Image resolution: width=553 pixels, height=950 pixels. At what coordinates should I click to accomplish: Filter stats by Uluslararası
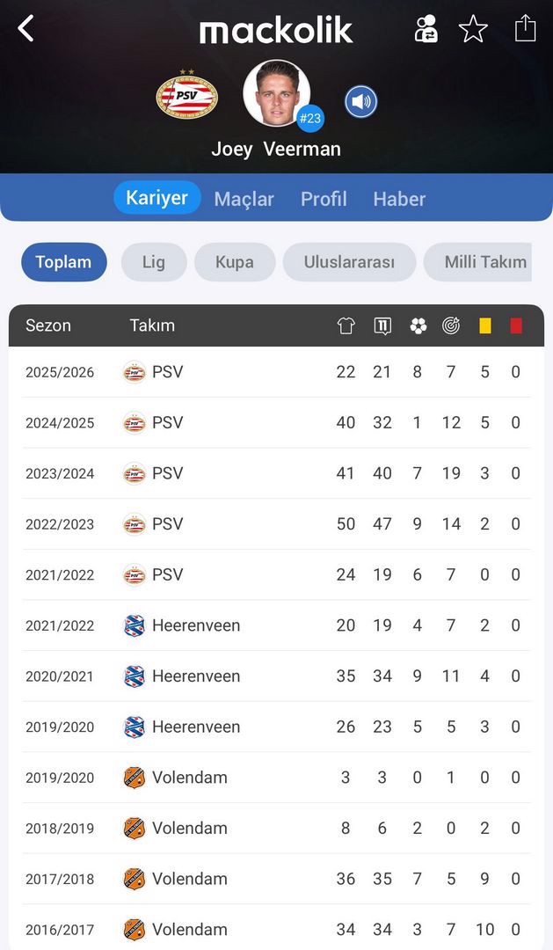[349, 262]
